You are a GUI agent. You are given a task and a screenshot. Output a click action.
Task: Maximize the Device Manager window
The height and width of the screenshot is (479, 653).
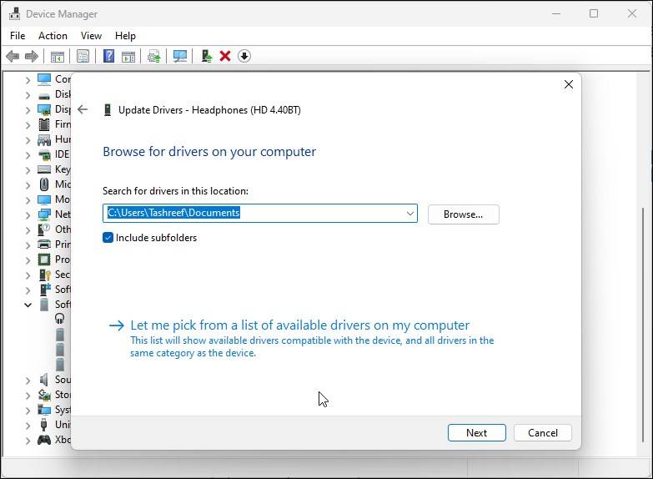[x=594, y=13]
